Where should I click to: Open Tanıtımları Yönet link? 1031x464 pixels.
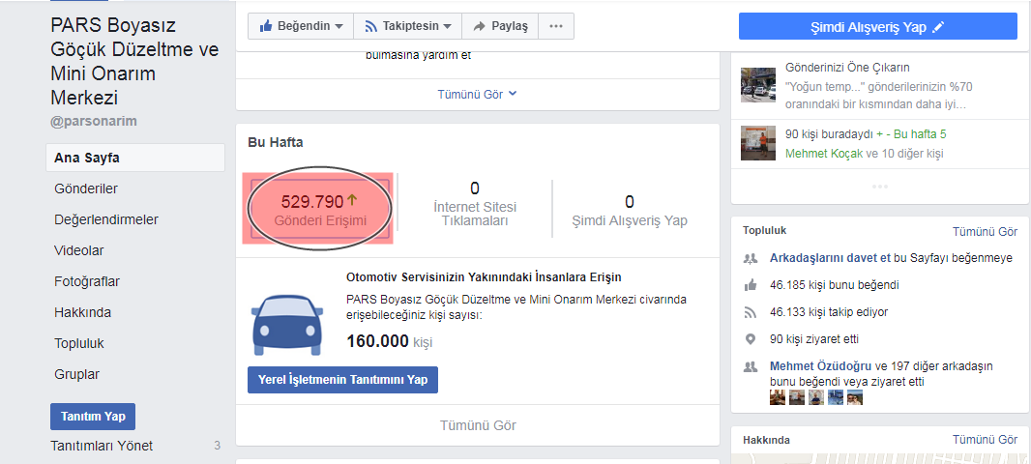click(102, 446)
